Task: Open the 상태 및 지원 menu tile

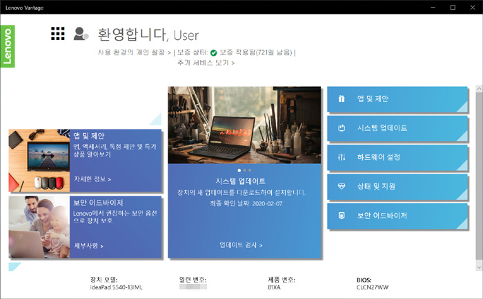Action: pos(397,187)
